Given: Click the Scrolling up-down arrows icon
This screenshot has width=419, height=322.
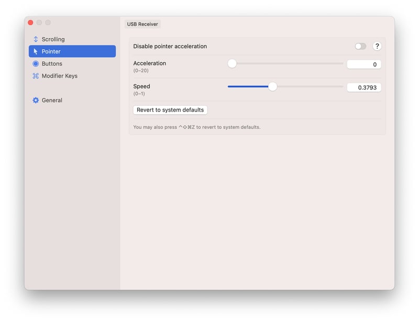Looking at the screenshot, I should coord(36,39).
